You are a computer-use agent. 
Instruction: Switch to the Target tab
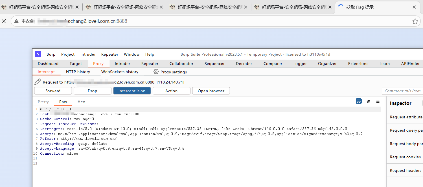click(x=76, y=64)
